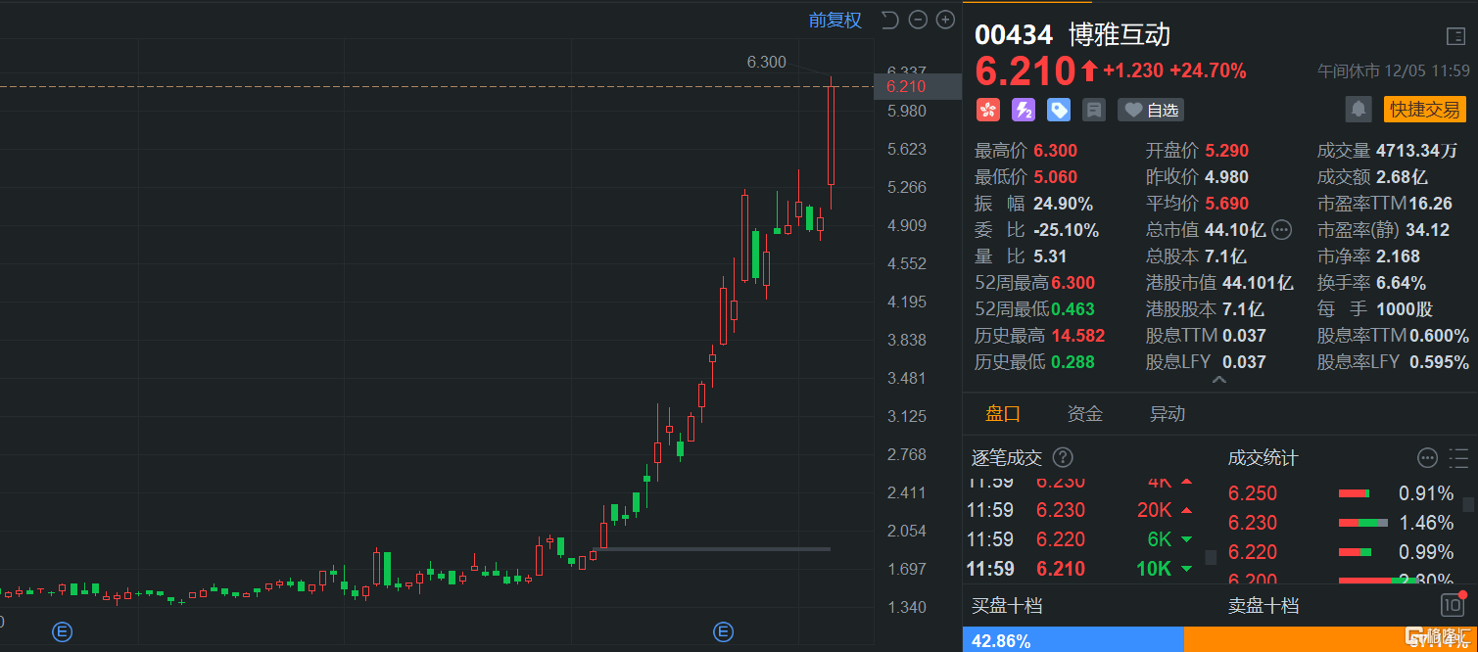Open the gray notes bookmark icon
Viewport: 1478px width, 652px height.
[1094, 110]
